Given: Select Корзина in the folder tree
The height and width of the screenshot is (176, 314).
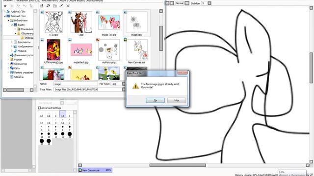Looking at the screenshot, I should pos(19,77).
